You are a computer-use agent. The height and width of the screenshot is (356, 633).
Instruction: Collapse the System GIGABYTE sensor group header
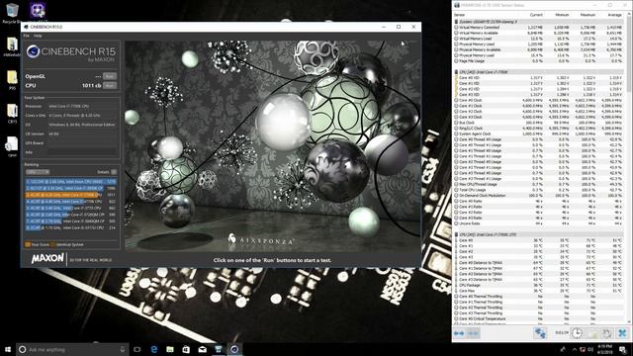coord(539,22)
